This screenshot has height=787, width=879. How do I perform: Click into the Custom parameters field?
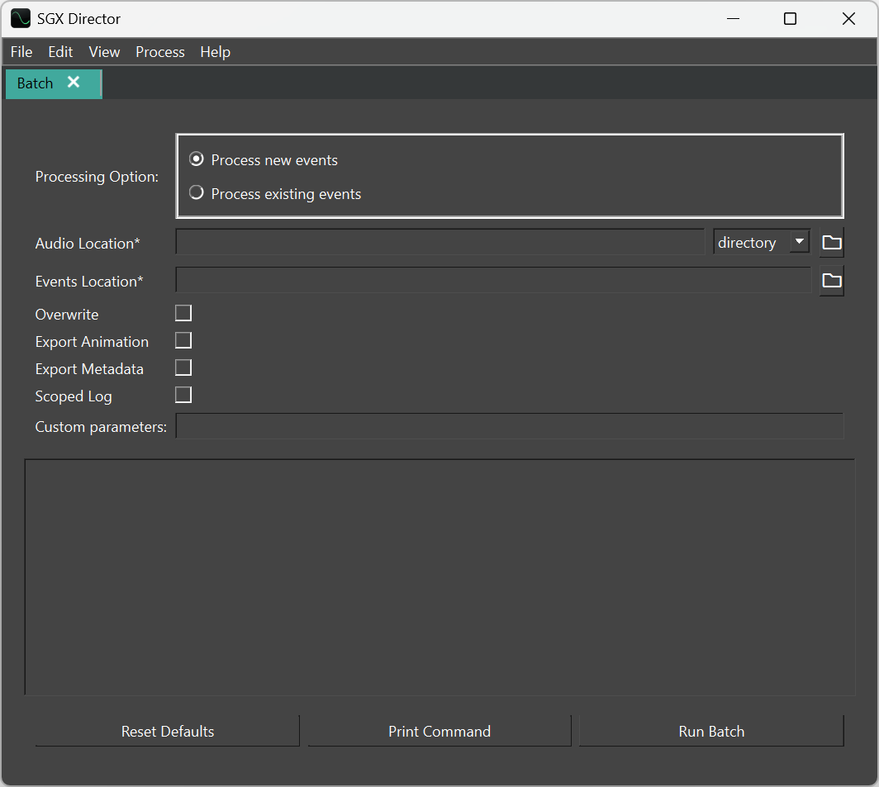[x=510, y=426]
